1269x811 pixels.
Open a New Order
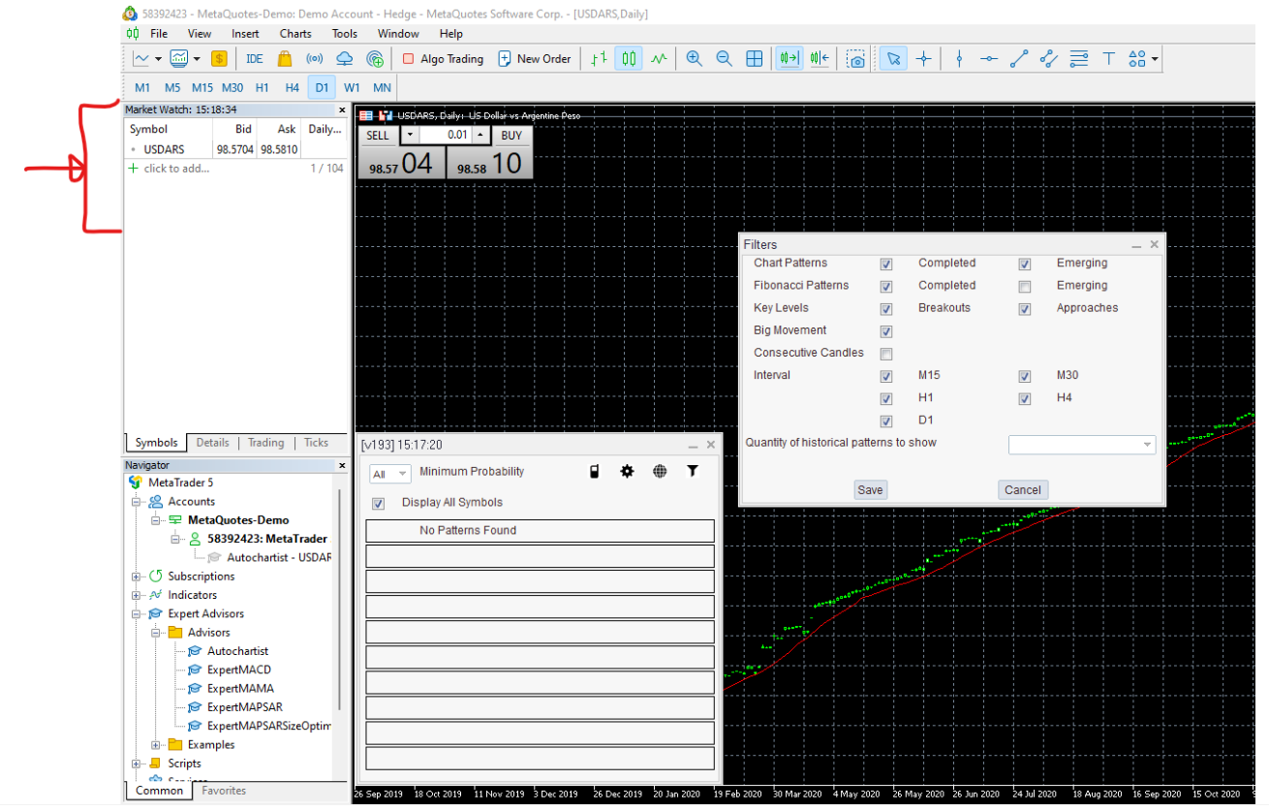point(535,59)
